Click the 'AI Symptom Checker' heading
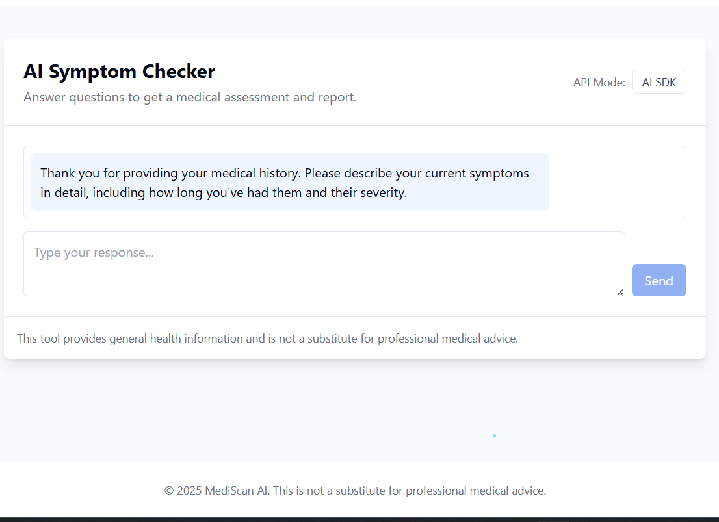Screen dimensions: 719x522 [x=119, y=72]
